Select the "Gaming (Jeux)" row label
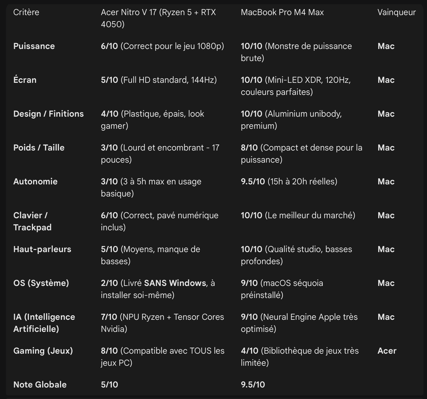The width and height of the screenshot is (427, 399). (43, 351)
